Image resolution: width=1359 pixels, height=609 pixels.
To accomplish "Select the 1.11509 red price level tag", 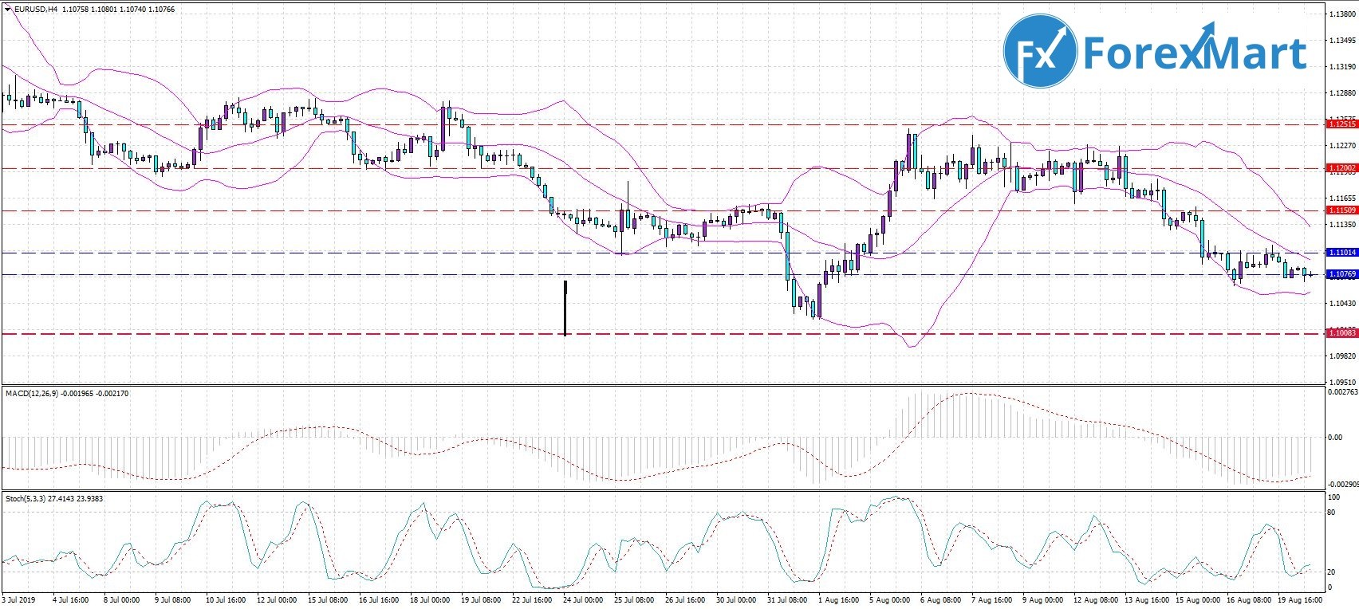I will point(1341,210).
